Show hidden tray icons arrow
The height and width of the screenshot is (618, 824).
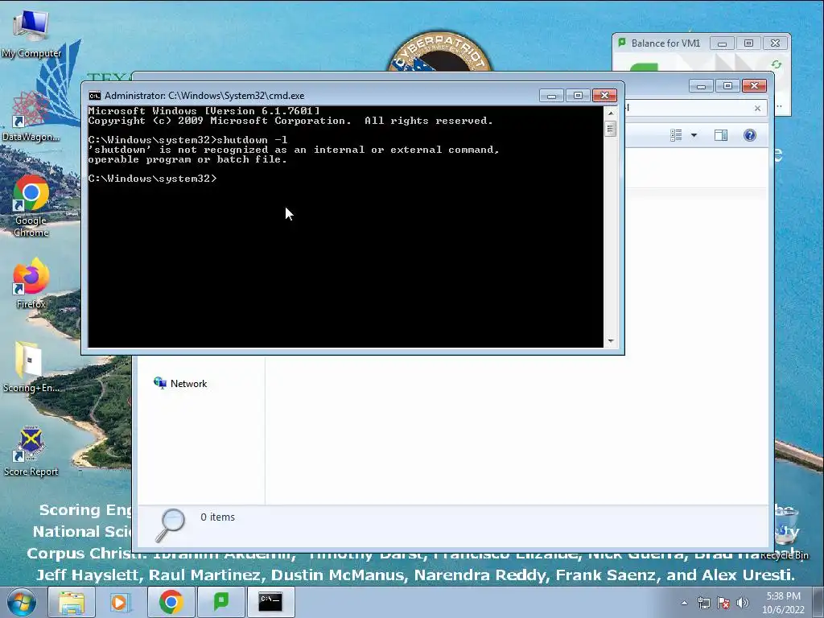(x=684, y=603)
